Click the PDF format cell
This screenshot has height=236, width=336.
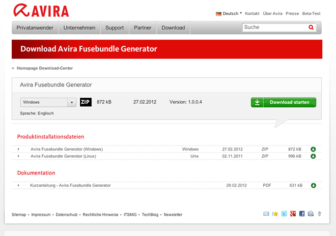(x=267, y=185)
